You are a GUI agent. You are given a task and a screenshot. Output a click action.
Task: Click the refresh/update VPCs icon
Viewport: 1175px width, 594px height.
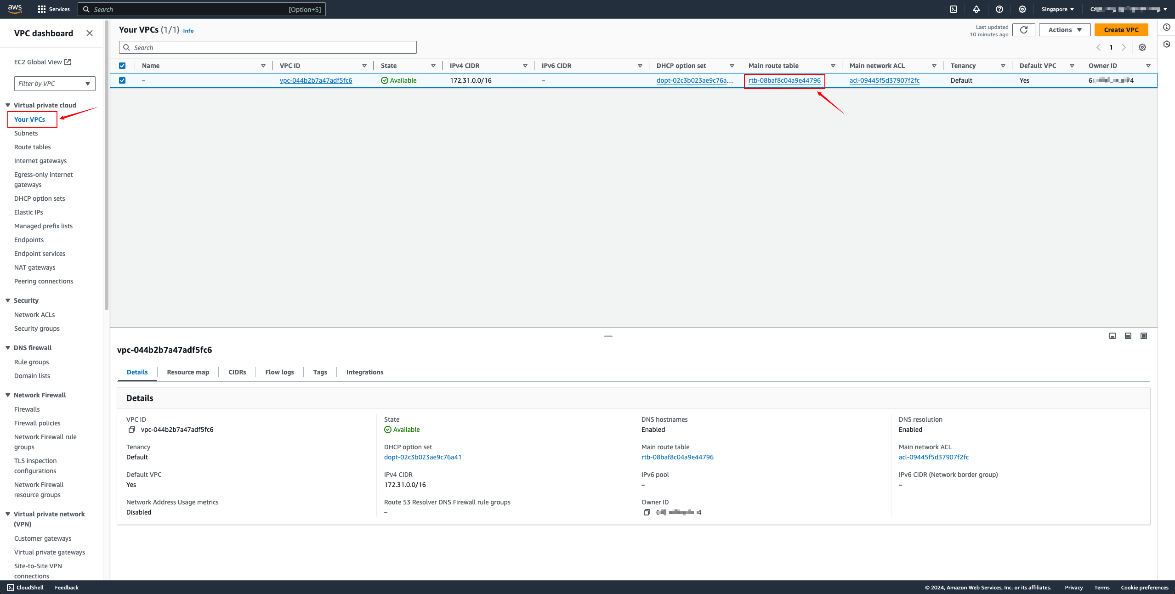(1024, 29)
